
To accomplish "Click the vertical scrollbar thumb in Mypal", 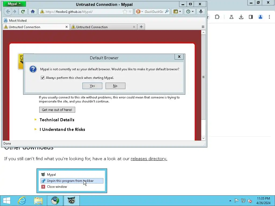I will pos(203,77).
